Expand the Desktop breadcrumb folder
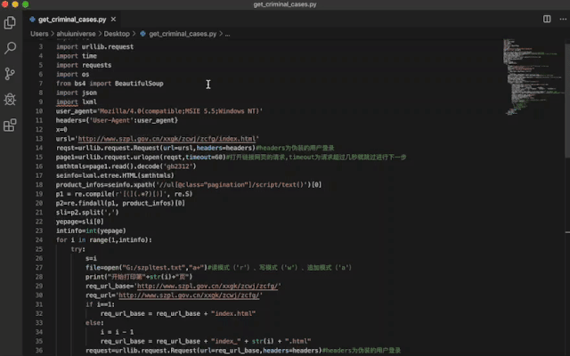570x356 pixels. pyautogui.click(x=123, y=34)
